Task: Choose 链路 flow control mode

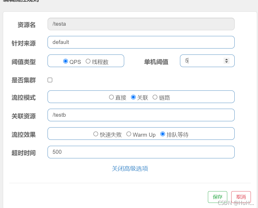Action: point(155,97)
